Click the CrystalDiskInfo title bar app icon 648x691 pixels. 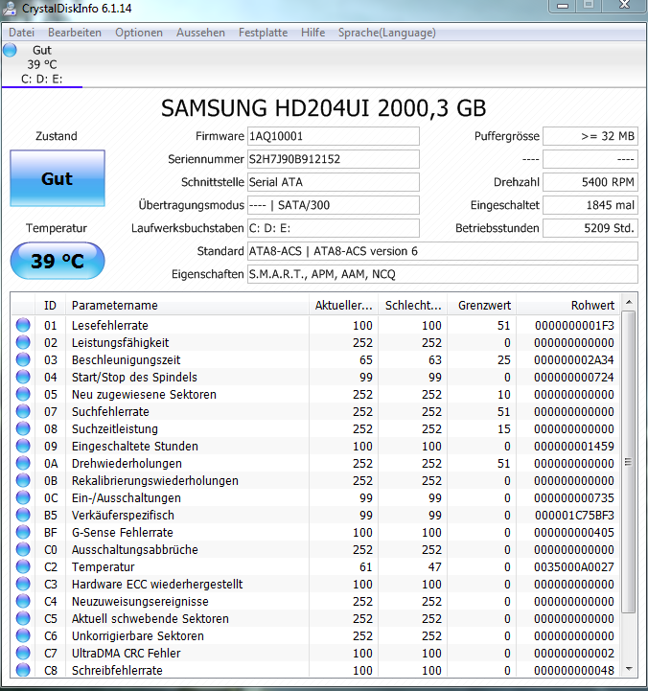[10, 8]
